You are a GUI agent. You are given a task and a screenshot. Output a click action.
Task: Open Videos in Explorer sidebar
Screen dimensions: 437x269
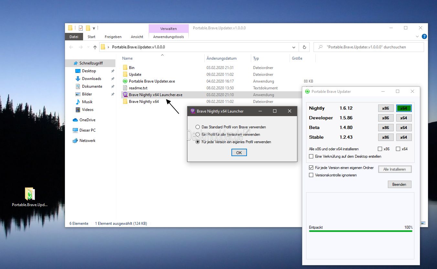coord(88,110)
